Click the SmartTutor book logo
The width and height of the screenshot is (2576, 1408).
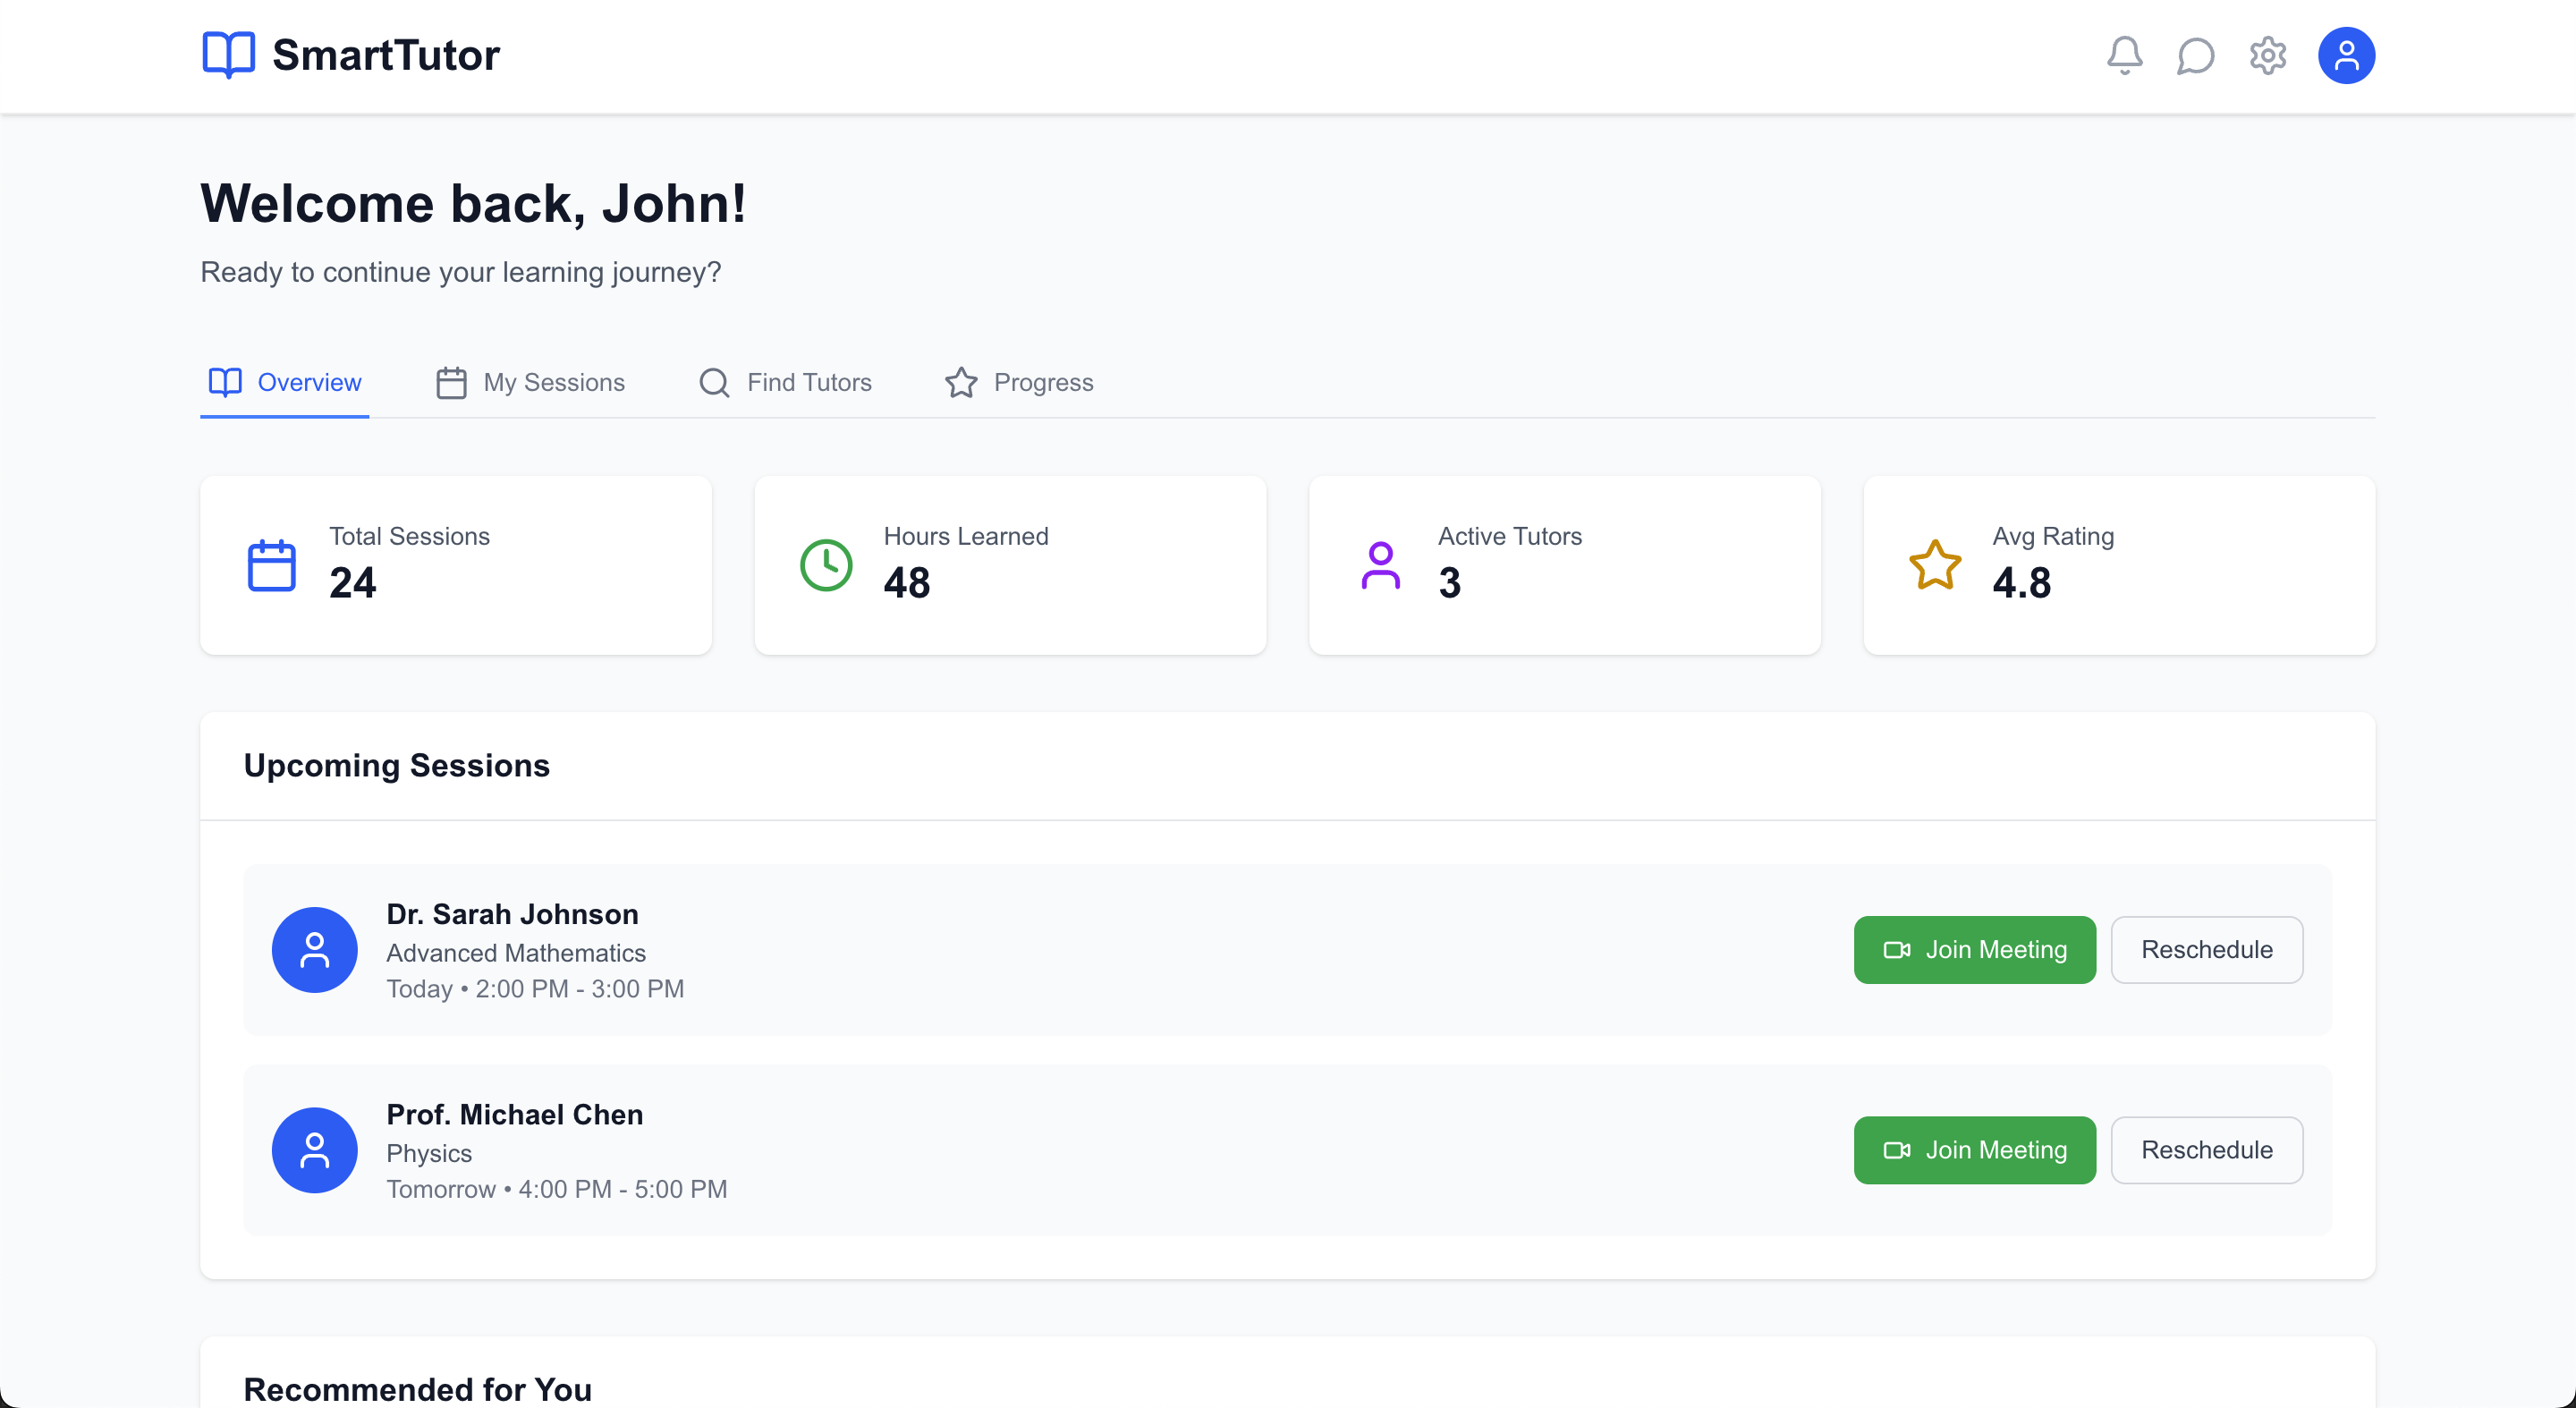[x=228, y=54]
